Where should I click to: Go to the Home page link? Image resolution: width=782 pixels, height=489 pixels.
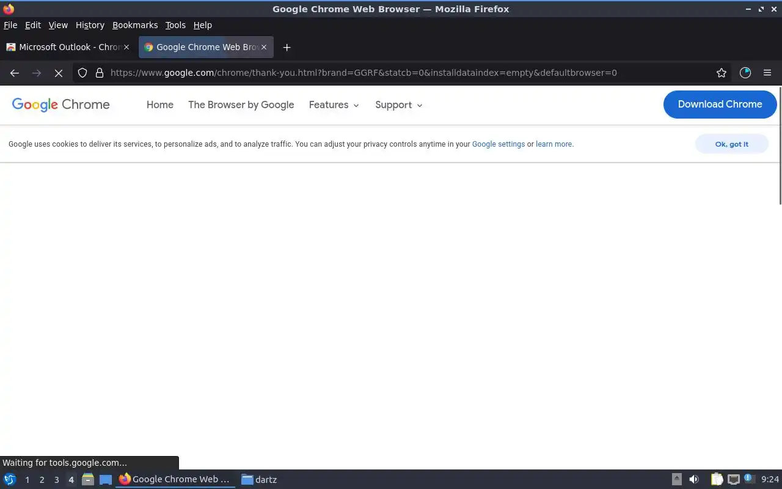[160, 105]
